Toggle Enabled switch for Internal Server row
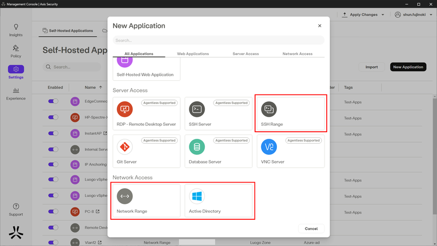This screenshot has width=437, height=246. coord(53,149)
